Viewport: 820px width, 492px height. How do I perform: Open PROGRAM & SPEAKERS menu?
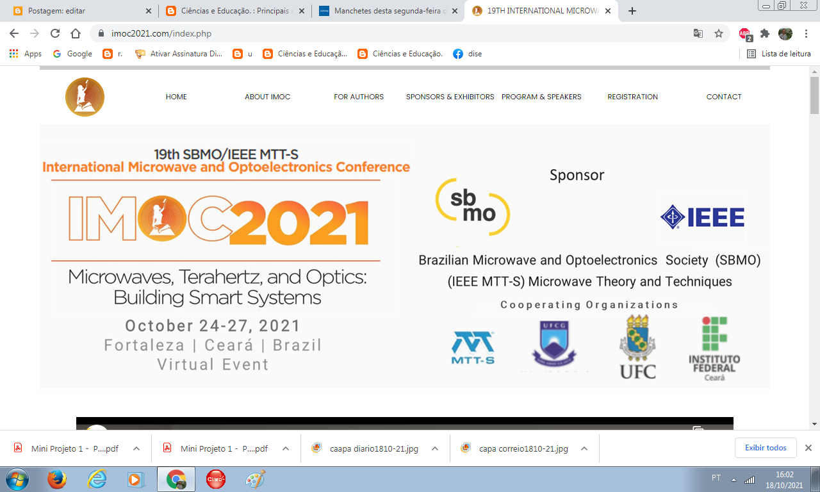click(x=541, y=97)
